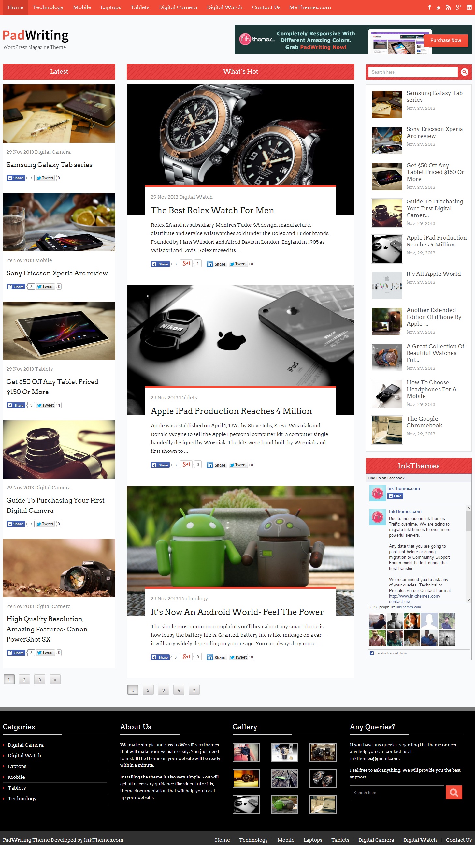Open page 4 of What's Hot

(179, 690)
